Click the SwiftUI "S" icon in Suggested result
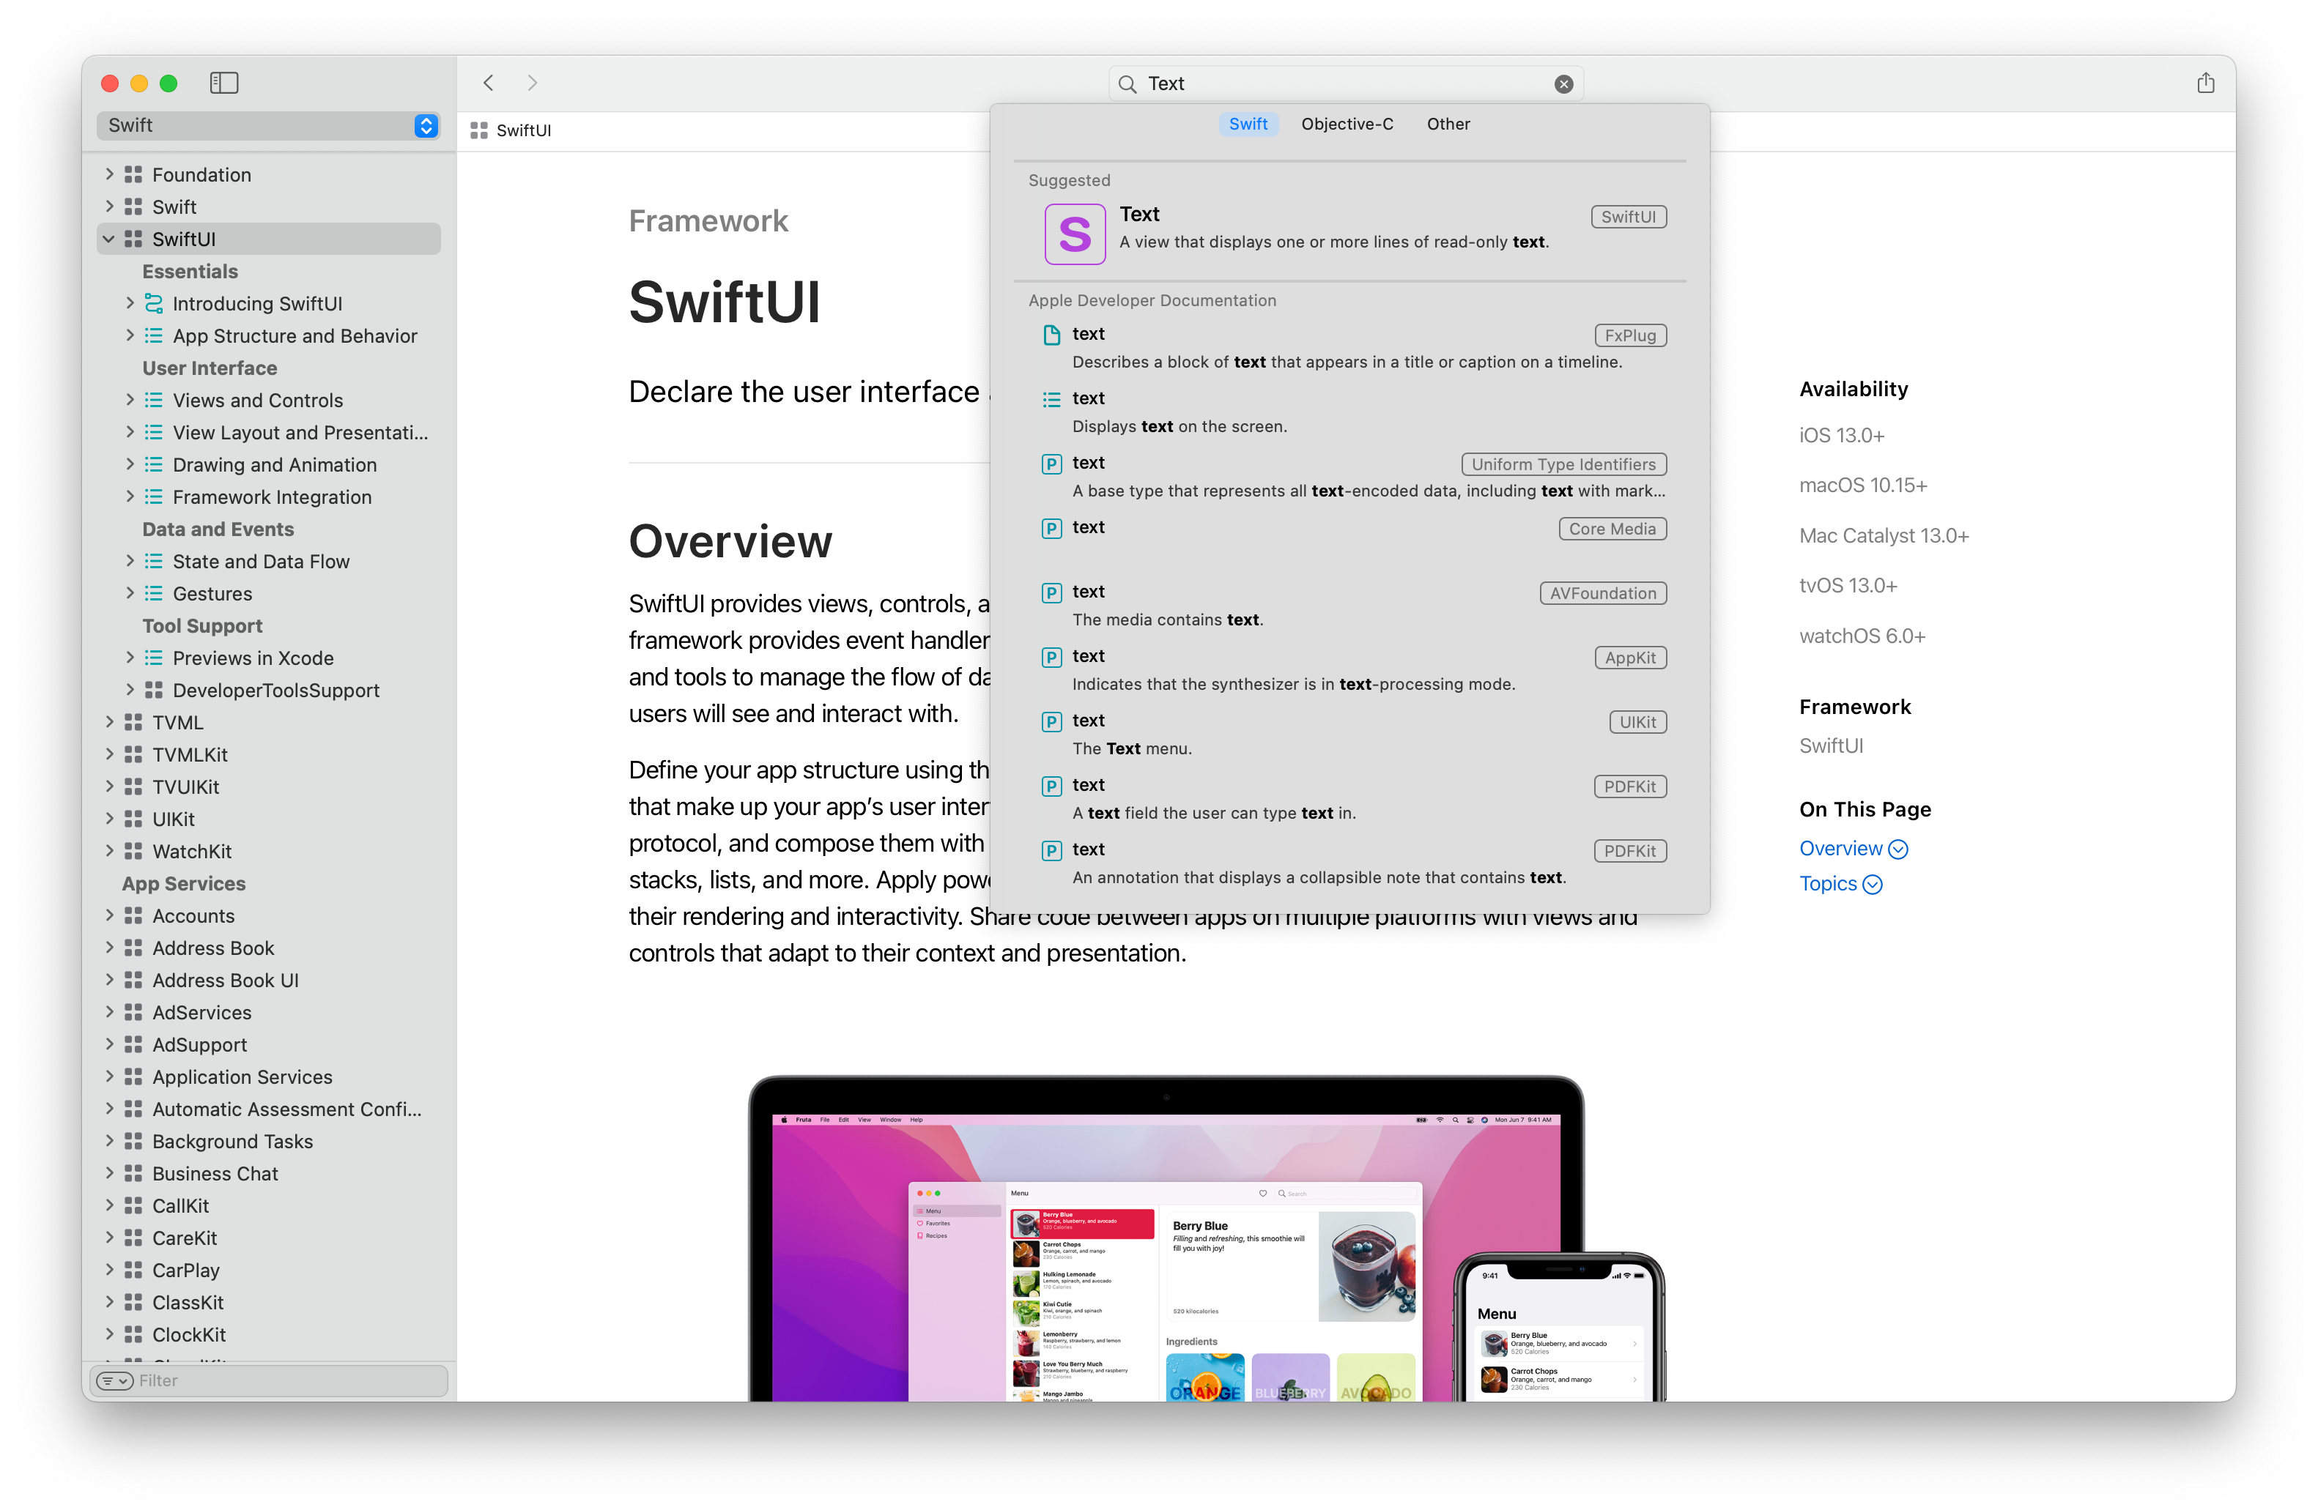This screenshot has height=1510, width=2318. point(1074,234)
